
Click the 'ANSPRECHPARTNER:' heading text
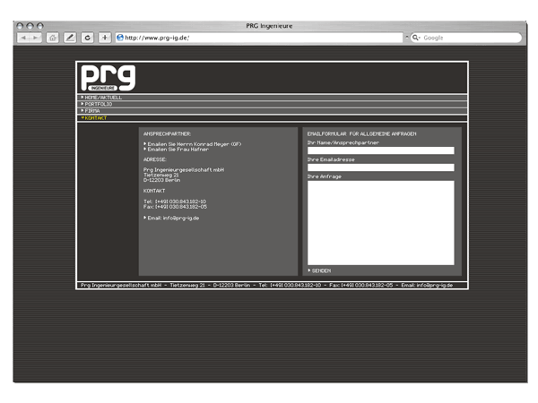167,134
